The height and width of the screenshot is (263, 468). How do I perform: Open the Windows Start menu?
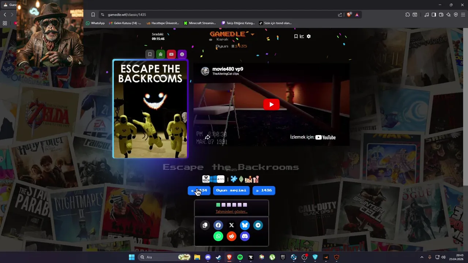click(132, 257)
